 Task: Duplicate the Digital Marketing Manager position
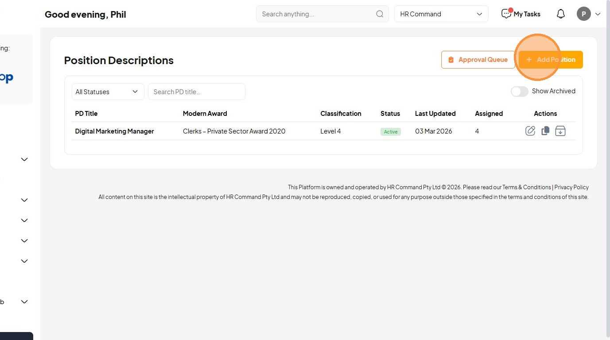point(545,131)
